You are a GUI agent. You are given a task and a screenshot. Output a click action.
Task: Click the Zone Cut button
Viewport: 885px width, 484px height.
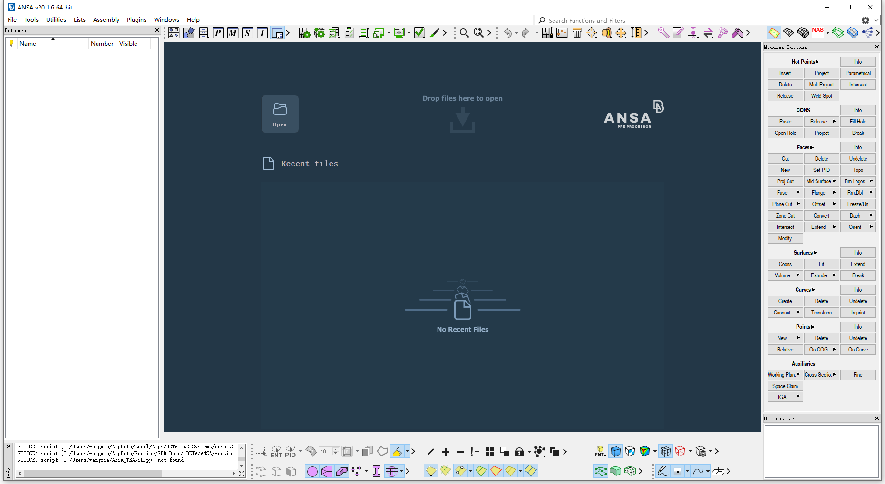tap(785, 216)
